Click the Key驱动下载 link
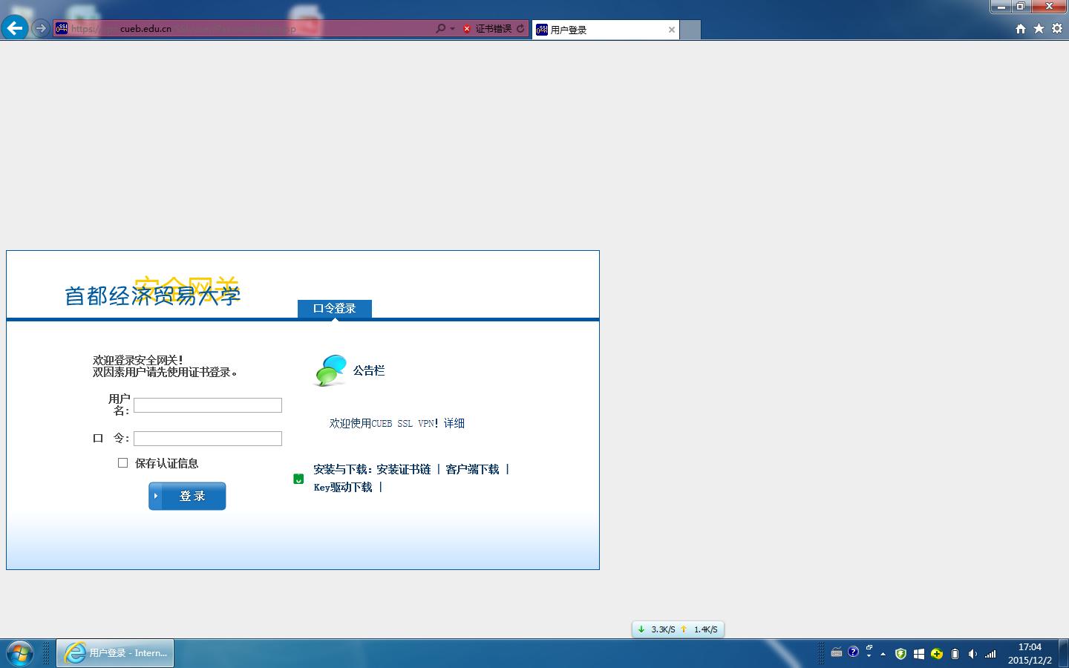Viewport: 1069px width, 668px height. click(x=343, y=487)
